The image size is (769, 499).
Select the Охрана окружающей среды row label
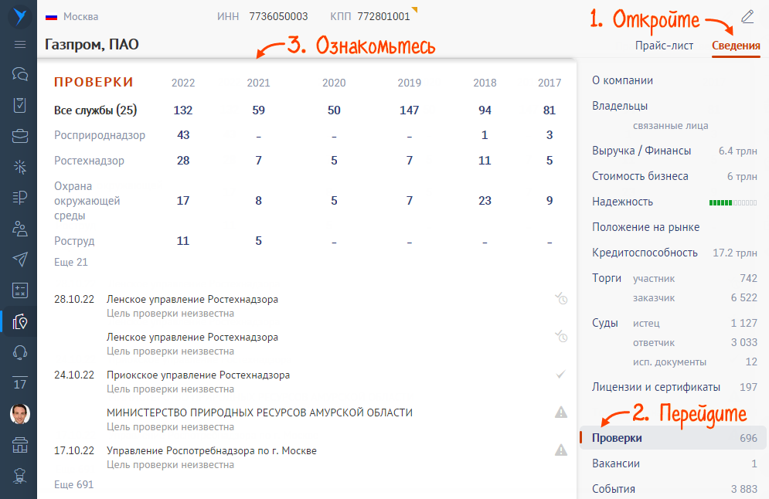pyautogui.click(x=87, y=201)
